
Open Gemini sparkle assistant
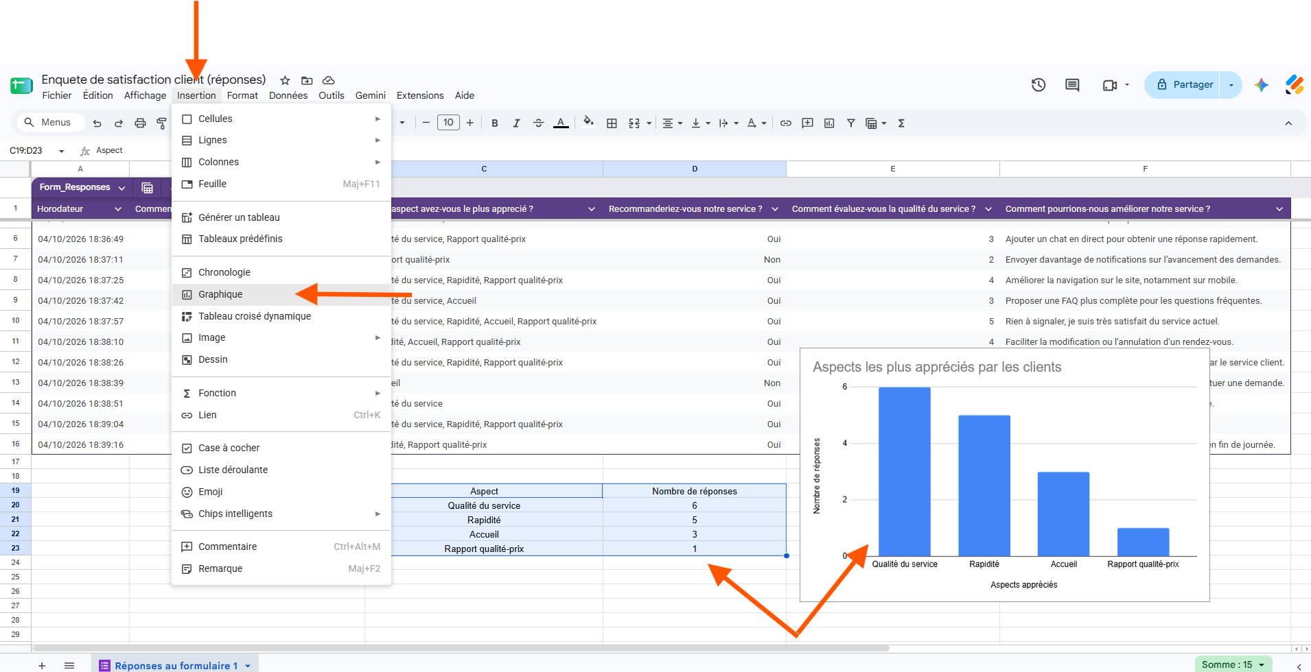[1261, 85]
